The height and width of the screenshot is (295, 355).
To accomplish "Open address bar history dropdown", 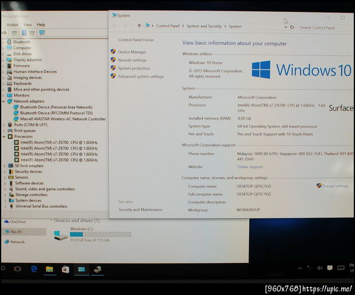I will pos(286,27).
